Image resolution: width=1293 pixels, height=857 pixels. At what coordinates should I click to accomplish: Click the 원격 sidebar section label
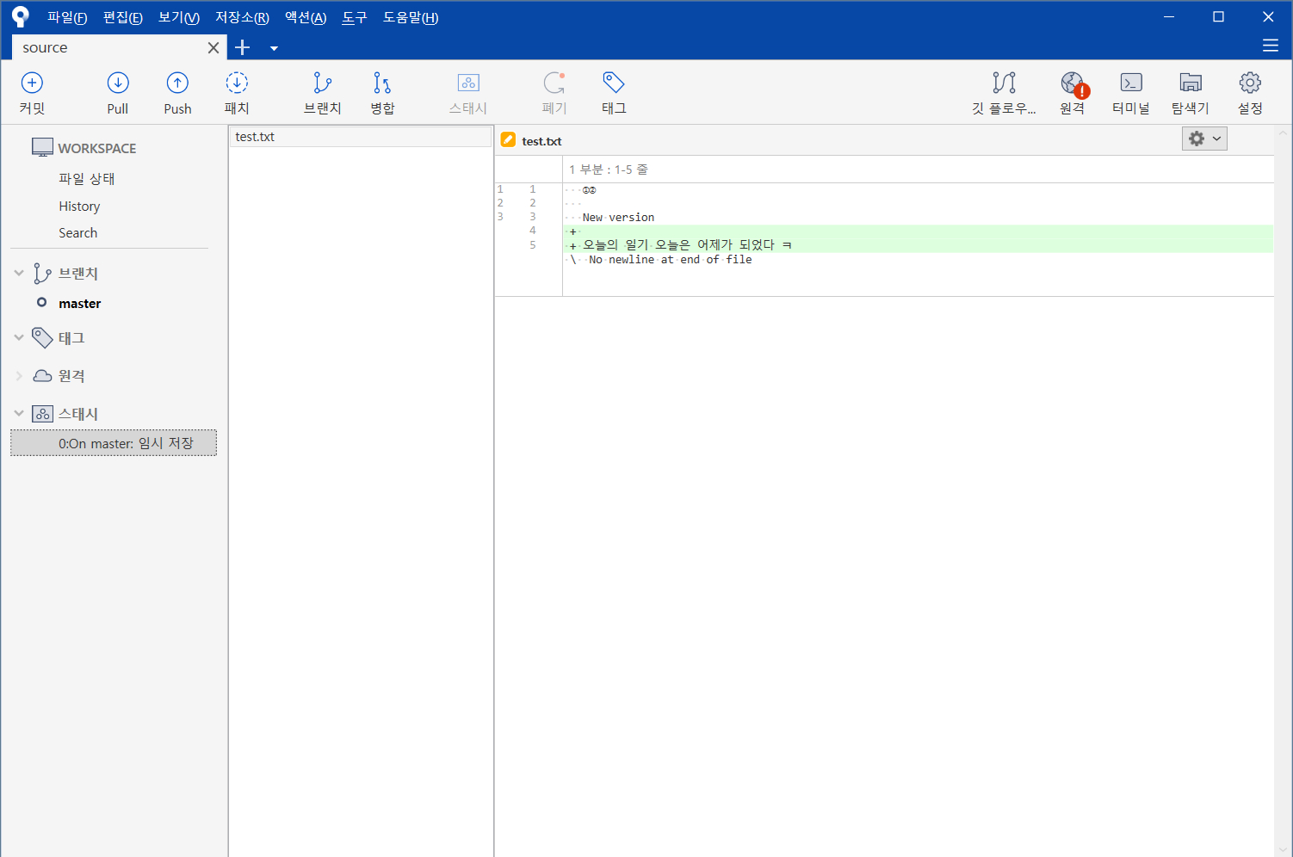(x=71, y=375)
